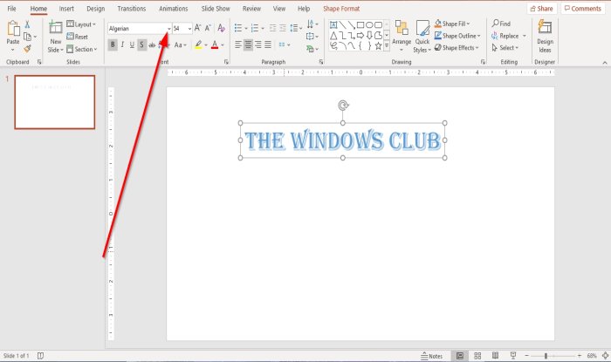611x362 pixels.
Task: Apply red font color A
Action: (x=215, y=45)
